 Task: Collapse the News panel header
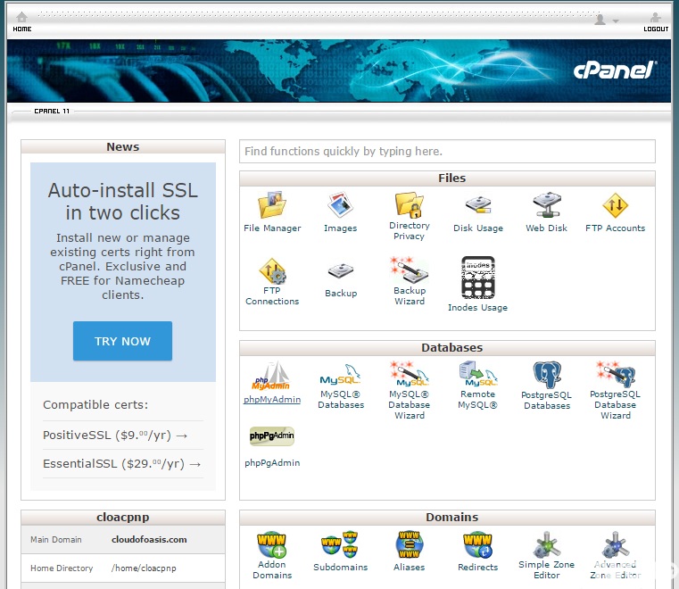coord(123,147)
